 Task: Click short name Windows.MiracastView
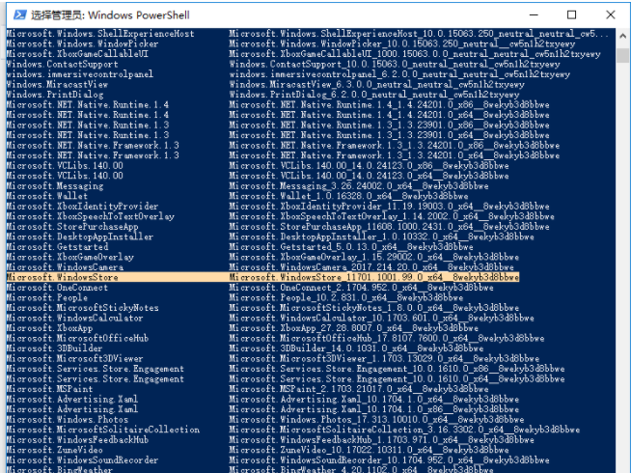57,85
